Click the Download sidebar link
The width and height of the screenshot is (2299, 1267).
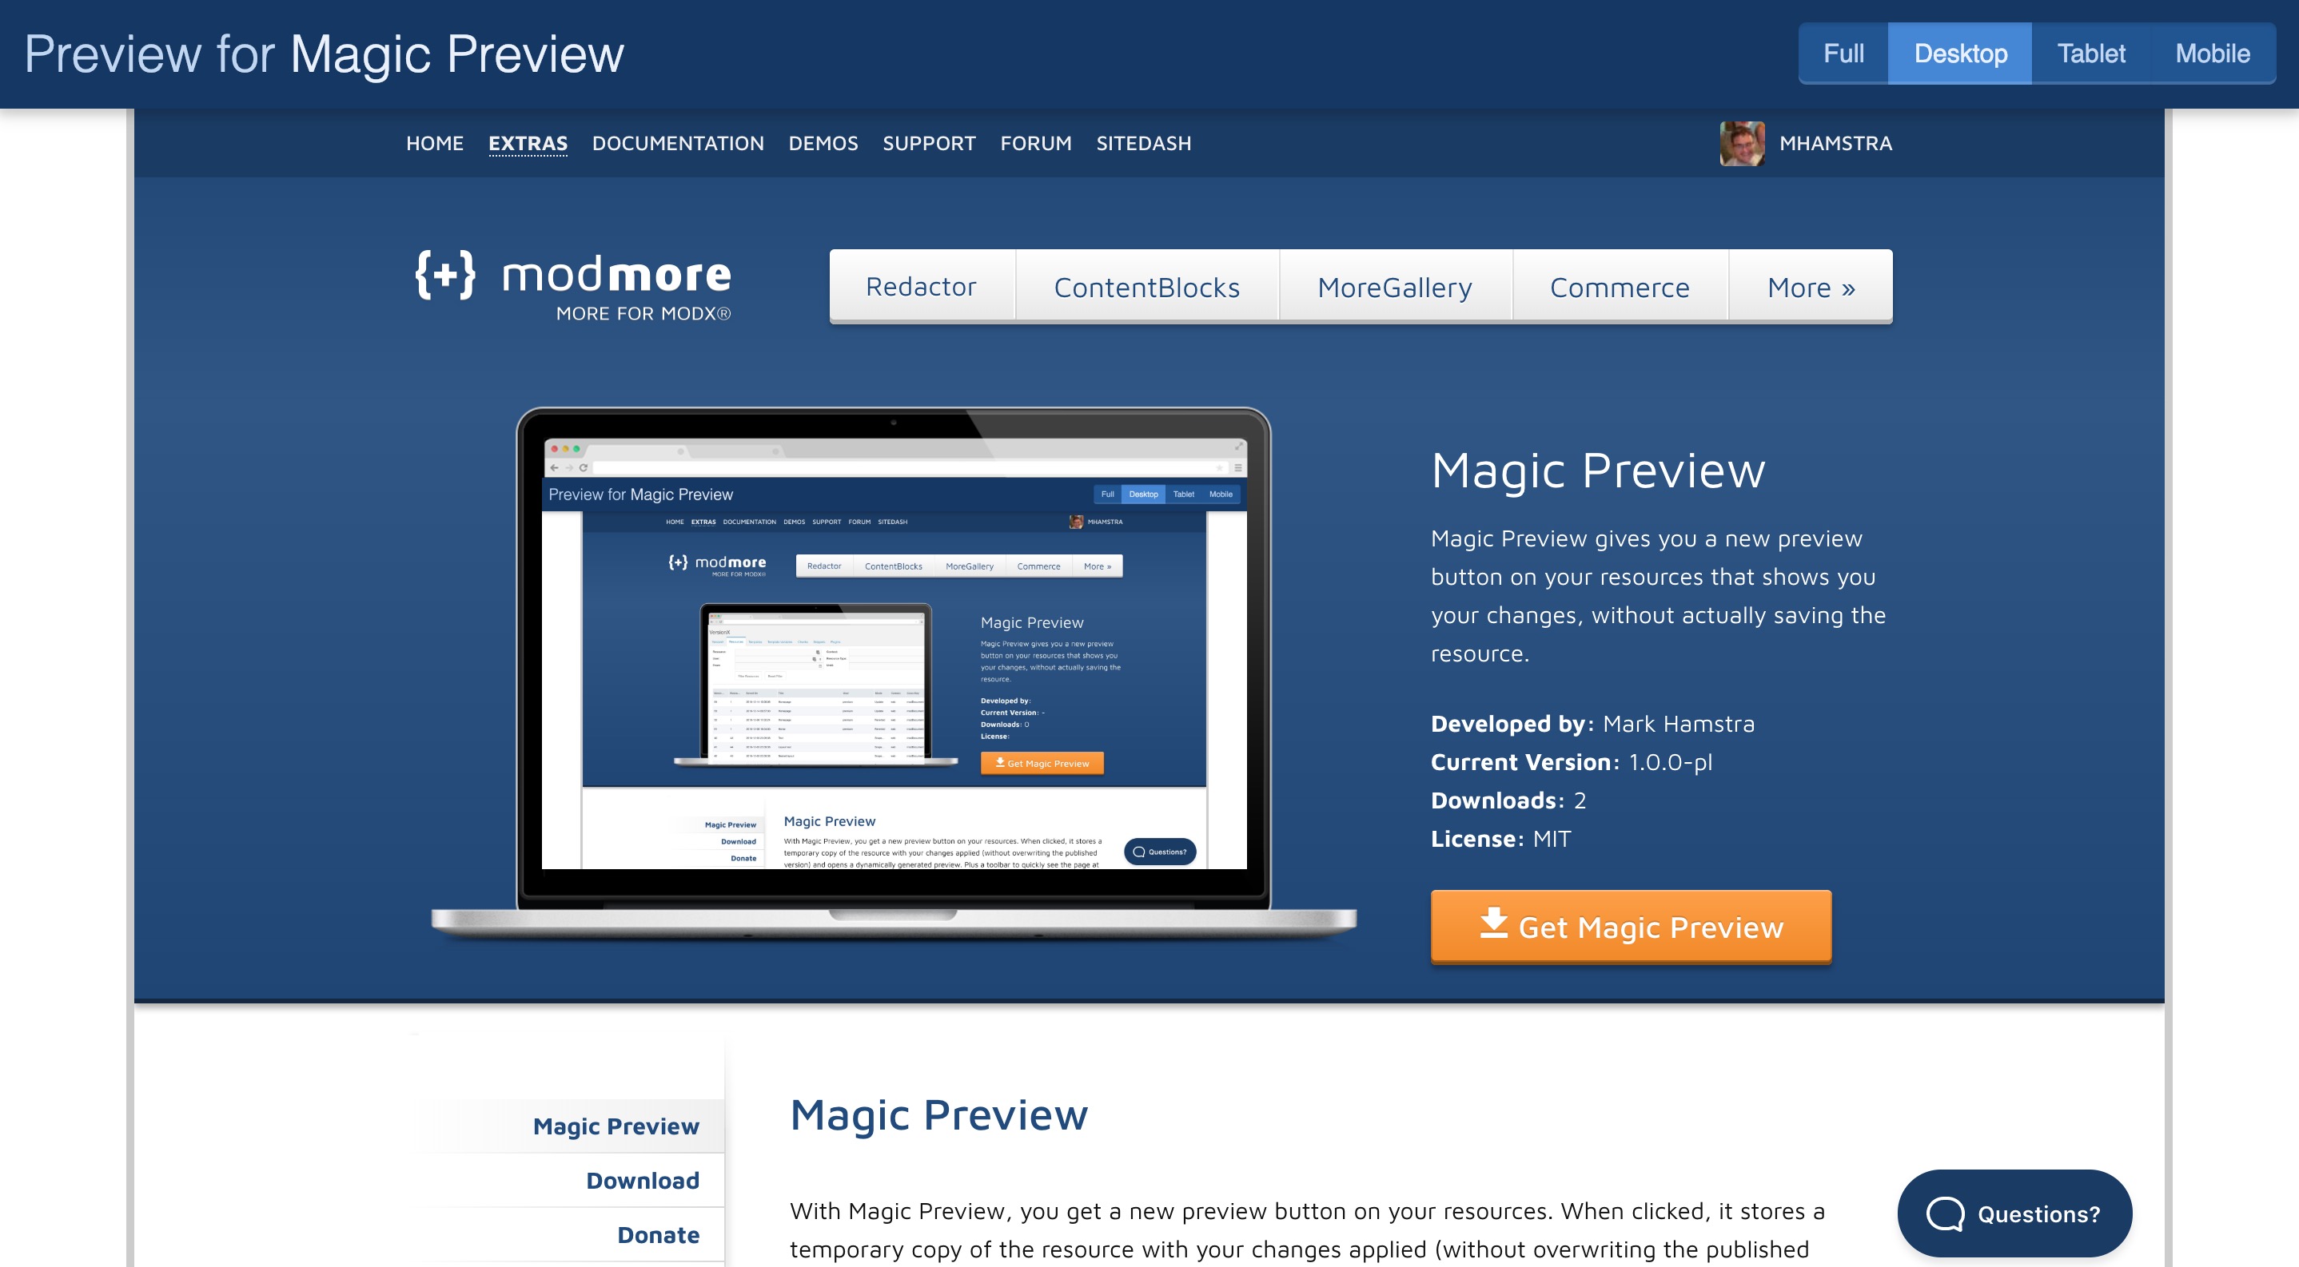point(641,1178)
